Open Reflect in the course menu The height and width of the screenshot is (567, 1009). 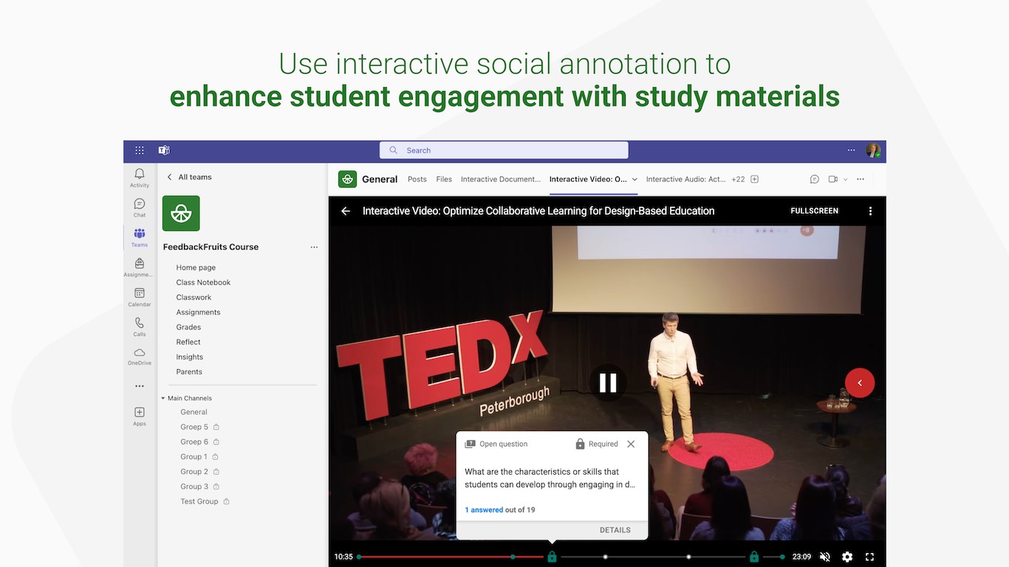[188, 342]
